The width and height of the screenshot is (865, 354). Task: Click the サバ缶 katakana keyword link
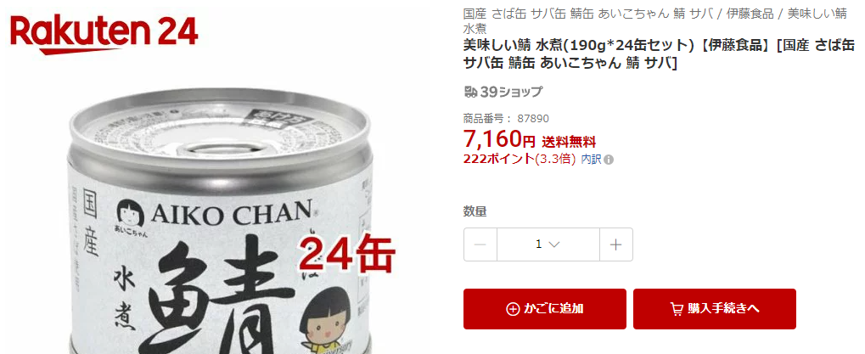pos(548,14)
